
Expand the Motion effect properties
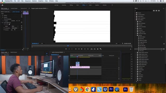(x=1, y=16)
